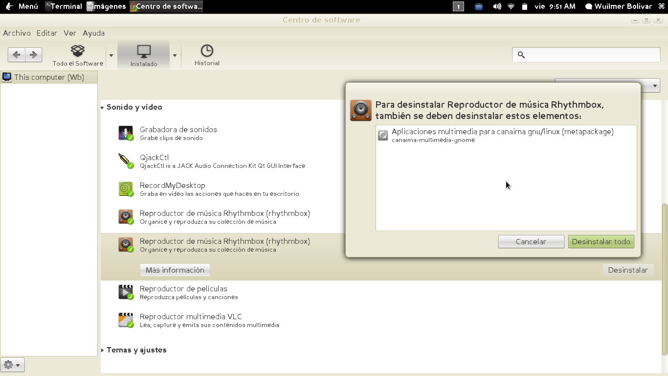Open the Archivo menu
668x376 pixels.
click(x=17, y=33)
